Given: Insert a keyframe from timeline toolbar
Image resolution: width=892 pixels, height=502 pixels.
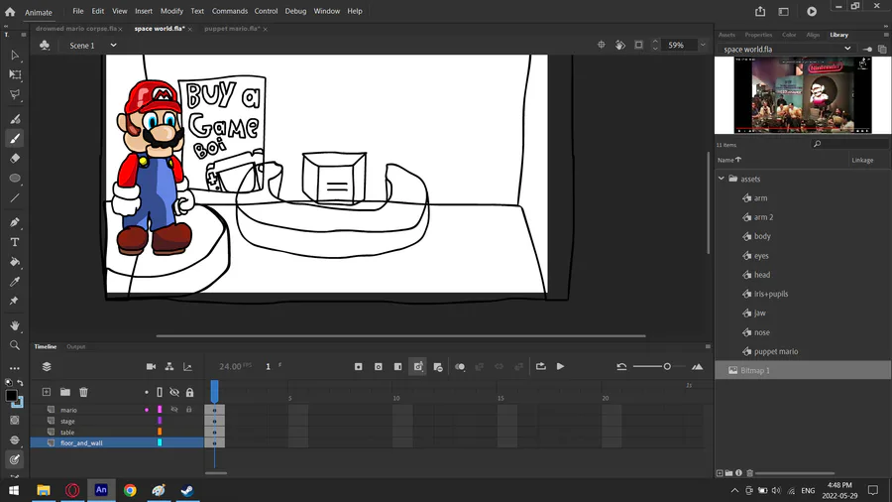Looking at the screenshot, I should (x=359, y=366).
